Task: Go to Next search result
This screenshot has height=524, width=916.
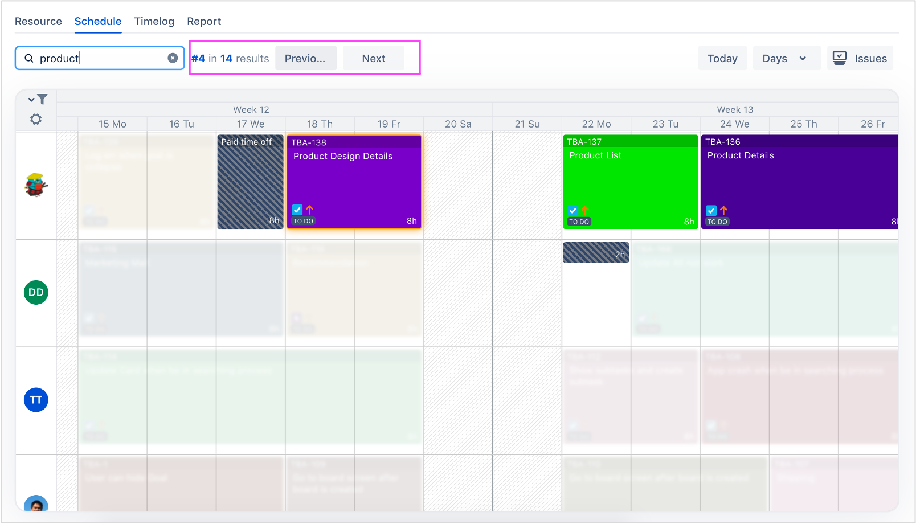Action: (x=373, y=58)
